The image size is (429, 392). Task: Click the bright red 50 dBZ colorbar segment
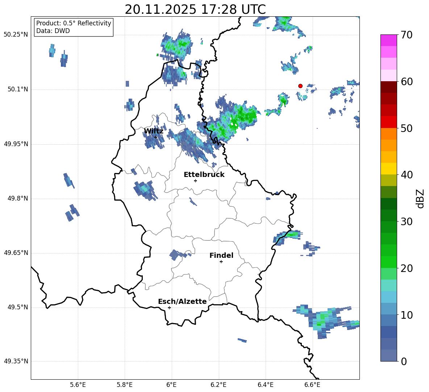tap(388, 122)
